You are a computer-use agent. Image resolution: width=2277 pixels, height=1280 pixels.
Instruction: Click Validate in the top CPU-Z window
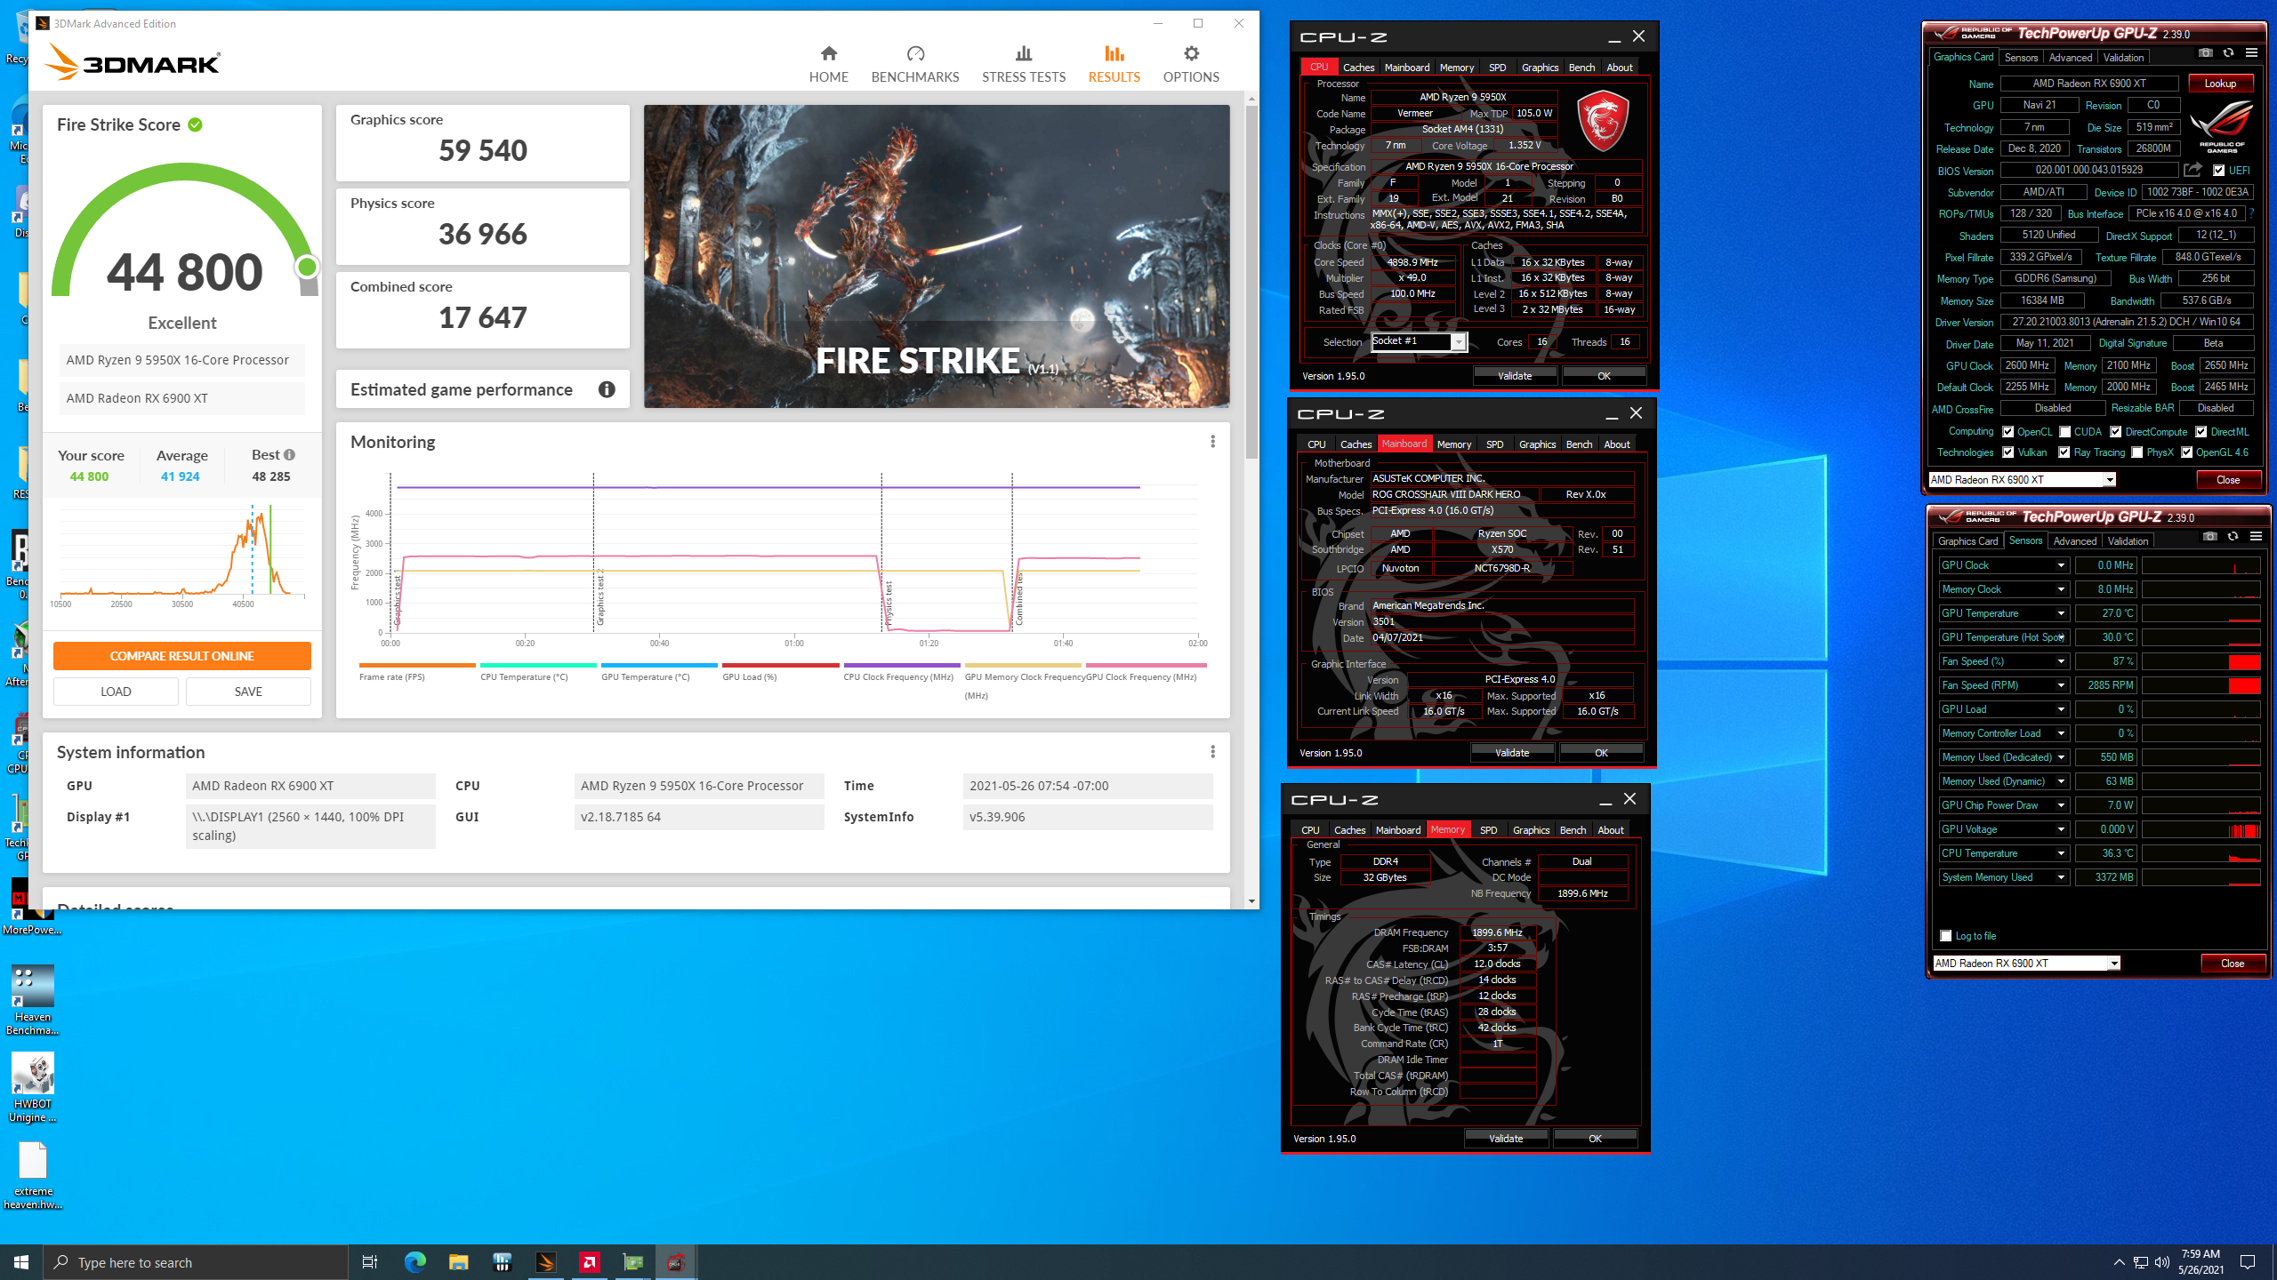[x=1515, y=376]
